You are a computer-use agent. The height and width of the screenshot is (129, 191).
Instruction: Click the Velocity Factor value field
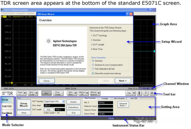tap(105, 110)
